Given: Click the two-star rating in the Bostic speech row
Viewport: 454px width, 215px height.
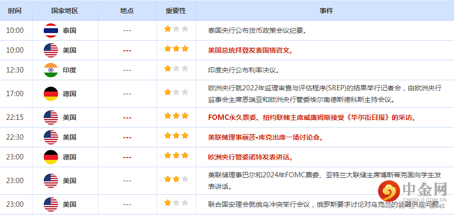Looking at the screenshot, I should tap(176, 180).
